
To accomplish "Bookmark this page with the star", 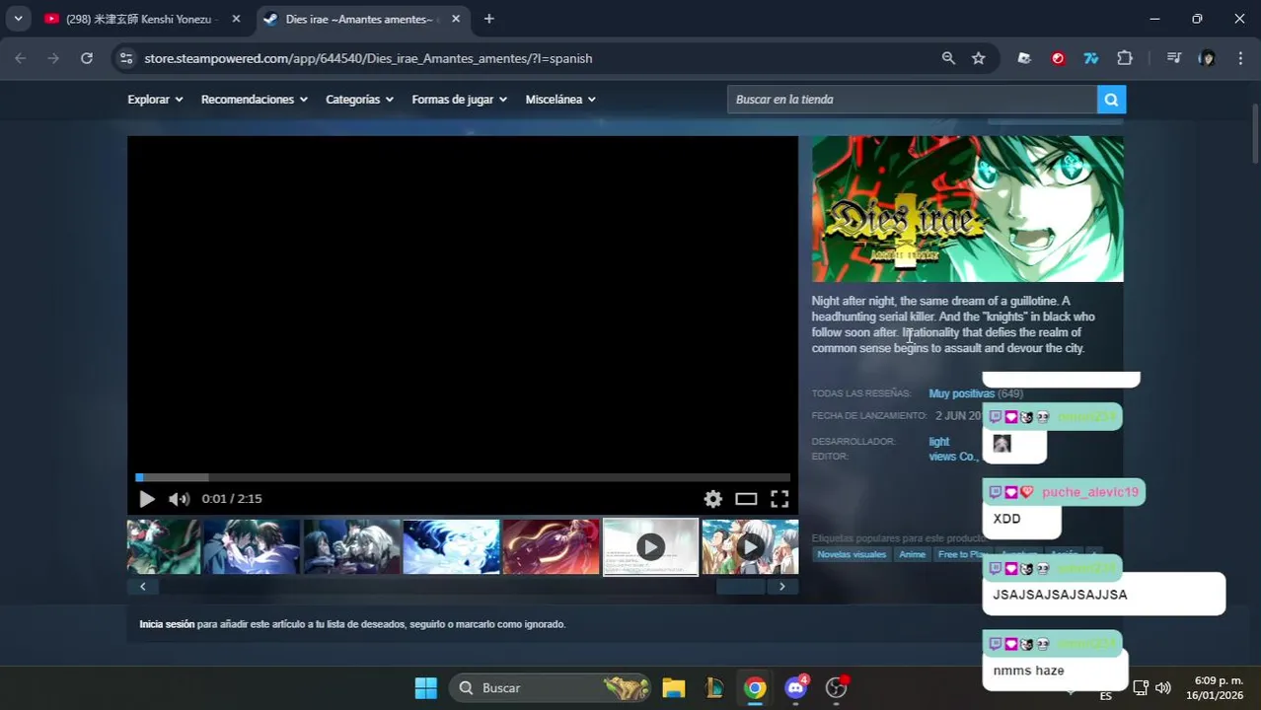I will point(978,58).
